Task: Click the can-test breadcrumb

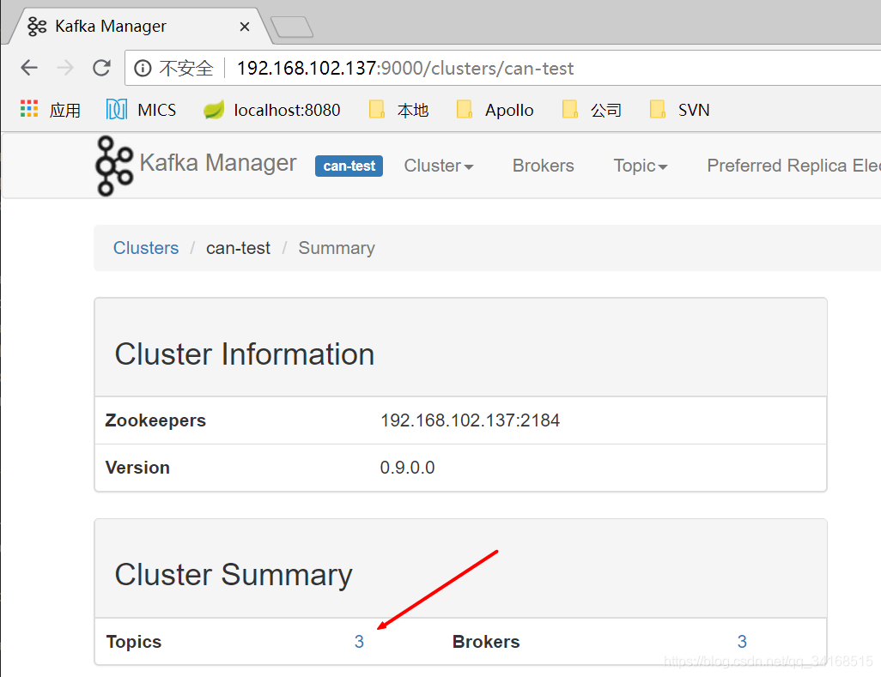Action: tap(238, 248)
